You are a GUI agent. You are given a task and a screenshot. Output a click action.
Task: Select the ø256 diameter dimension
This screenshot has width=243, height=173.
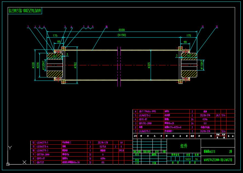(38, 65)
